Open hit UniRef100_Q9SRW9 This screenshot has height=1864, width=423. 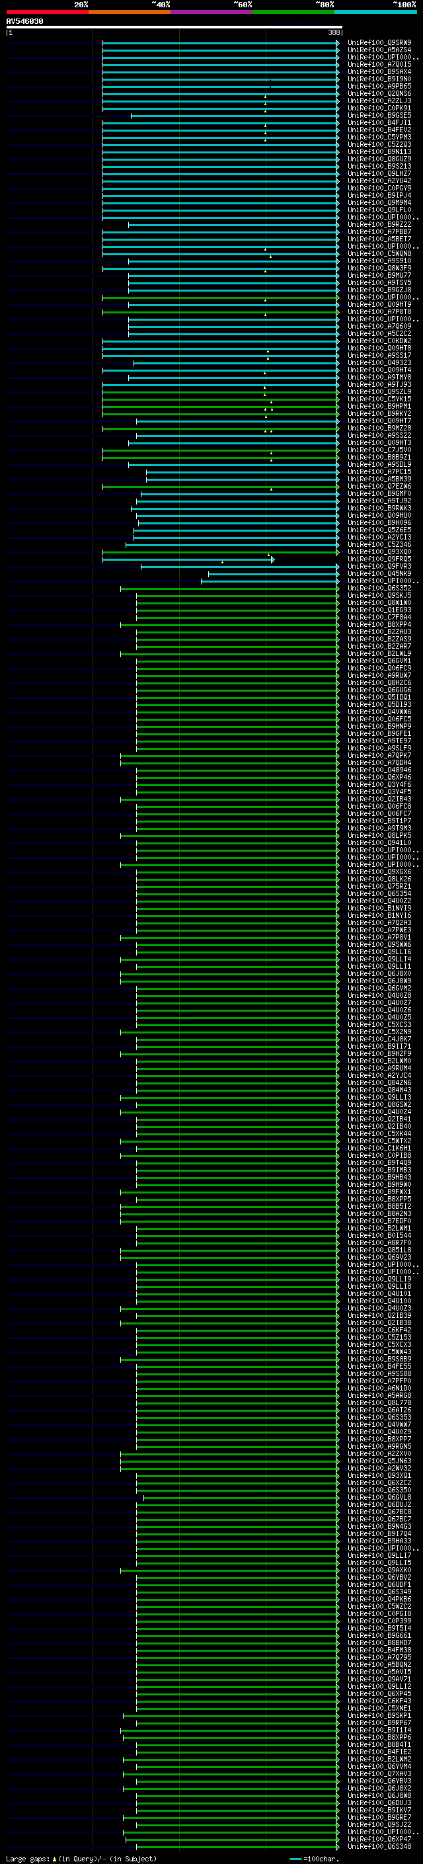379,43
